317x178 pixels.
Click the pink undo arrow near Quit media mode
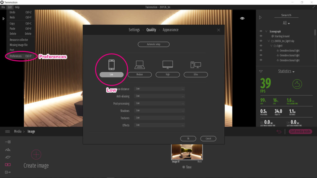279,131
